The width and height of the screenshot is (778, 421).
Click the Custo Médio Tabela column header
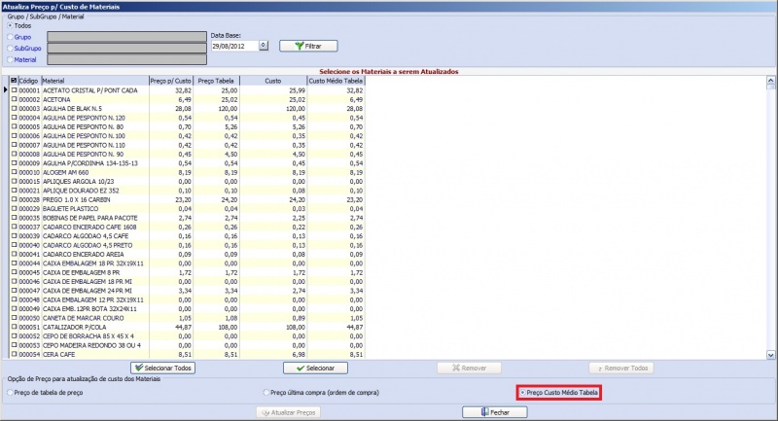[x=336, y=81]
